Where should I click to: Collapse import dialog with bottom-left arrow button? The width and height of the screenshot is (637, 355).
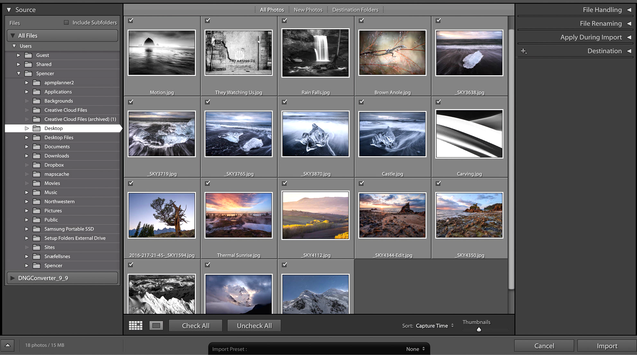(x=8, y=345)
